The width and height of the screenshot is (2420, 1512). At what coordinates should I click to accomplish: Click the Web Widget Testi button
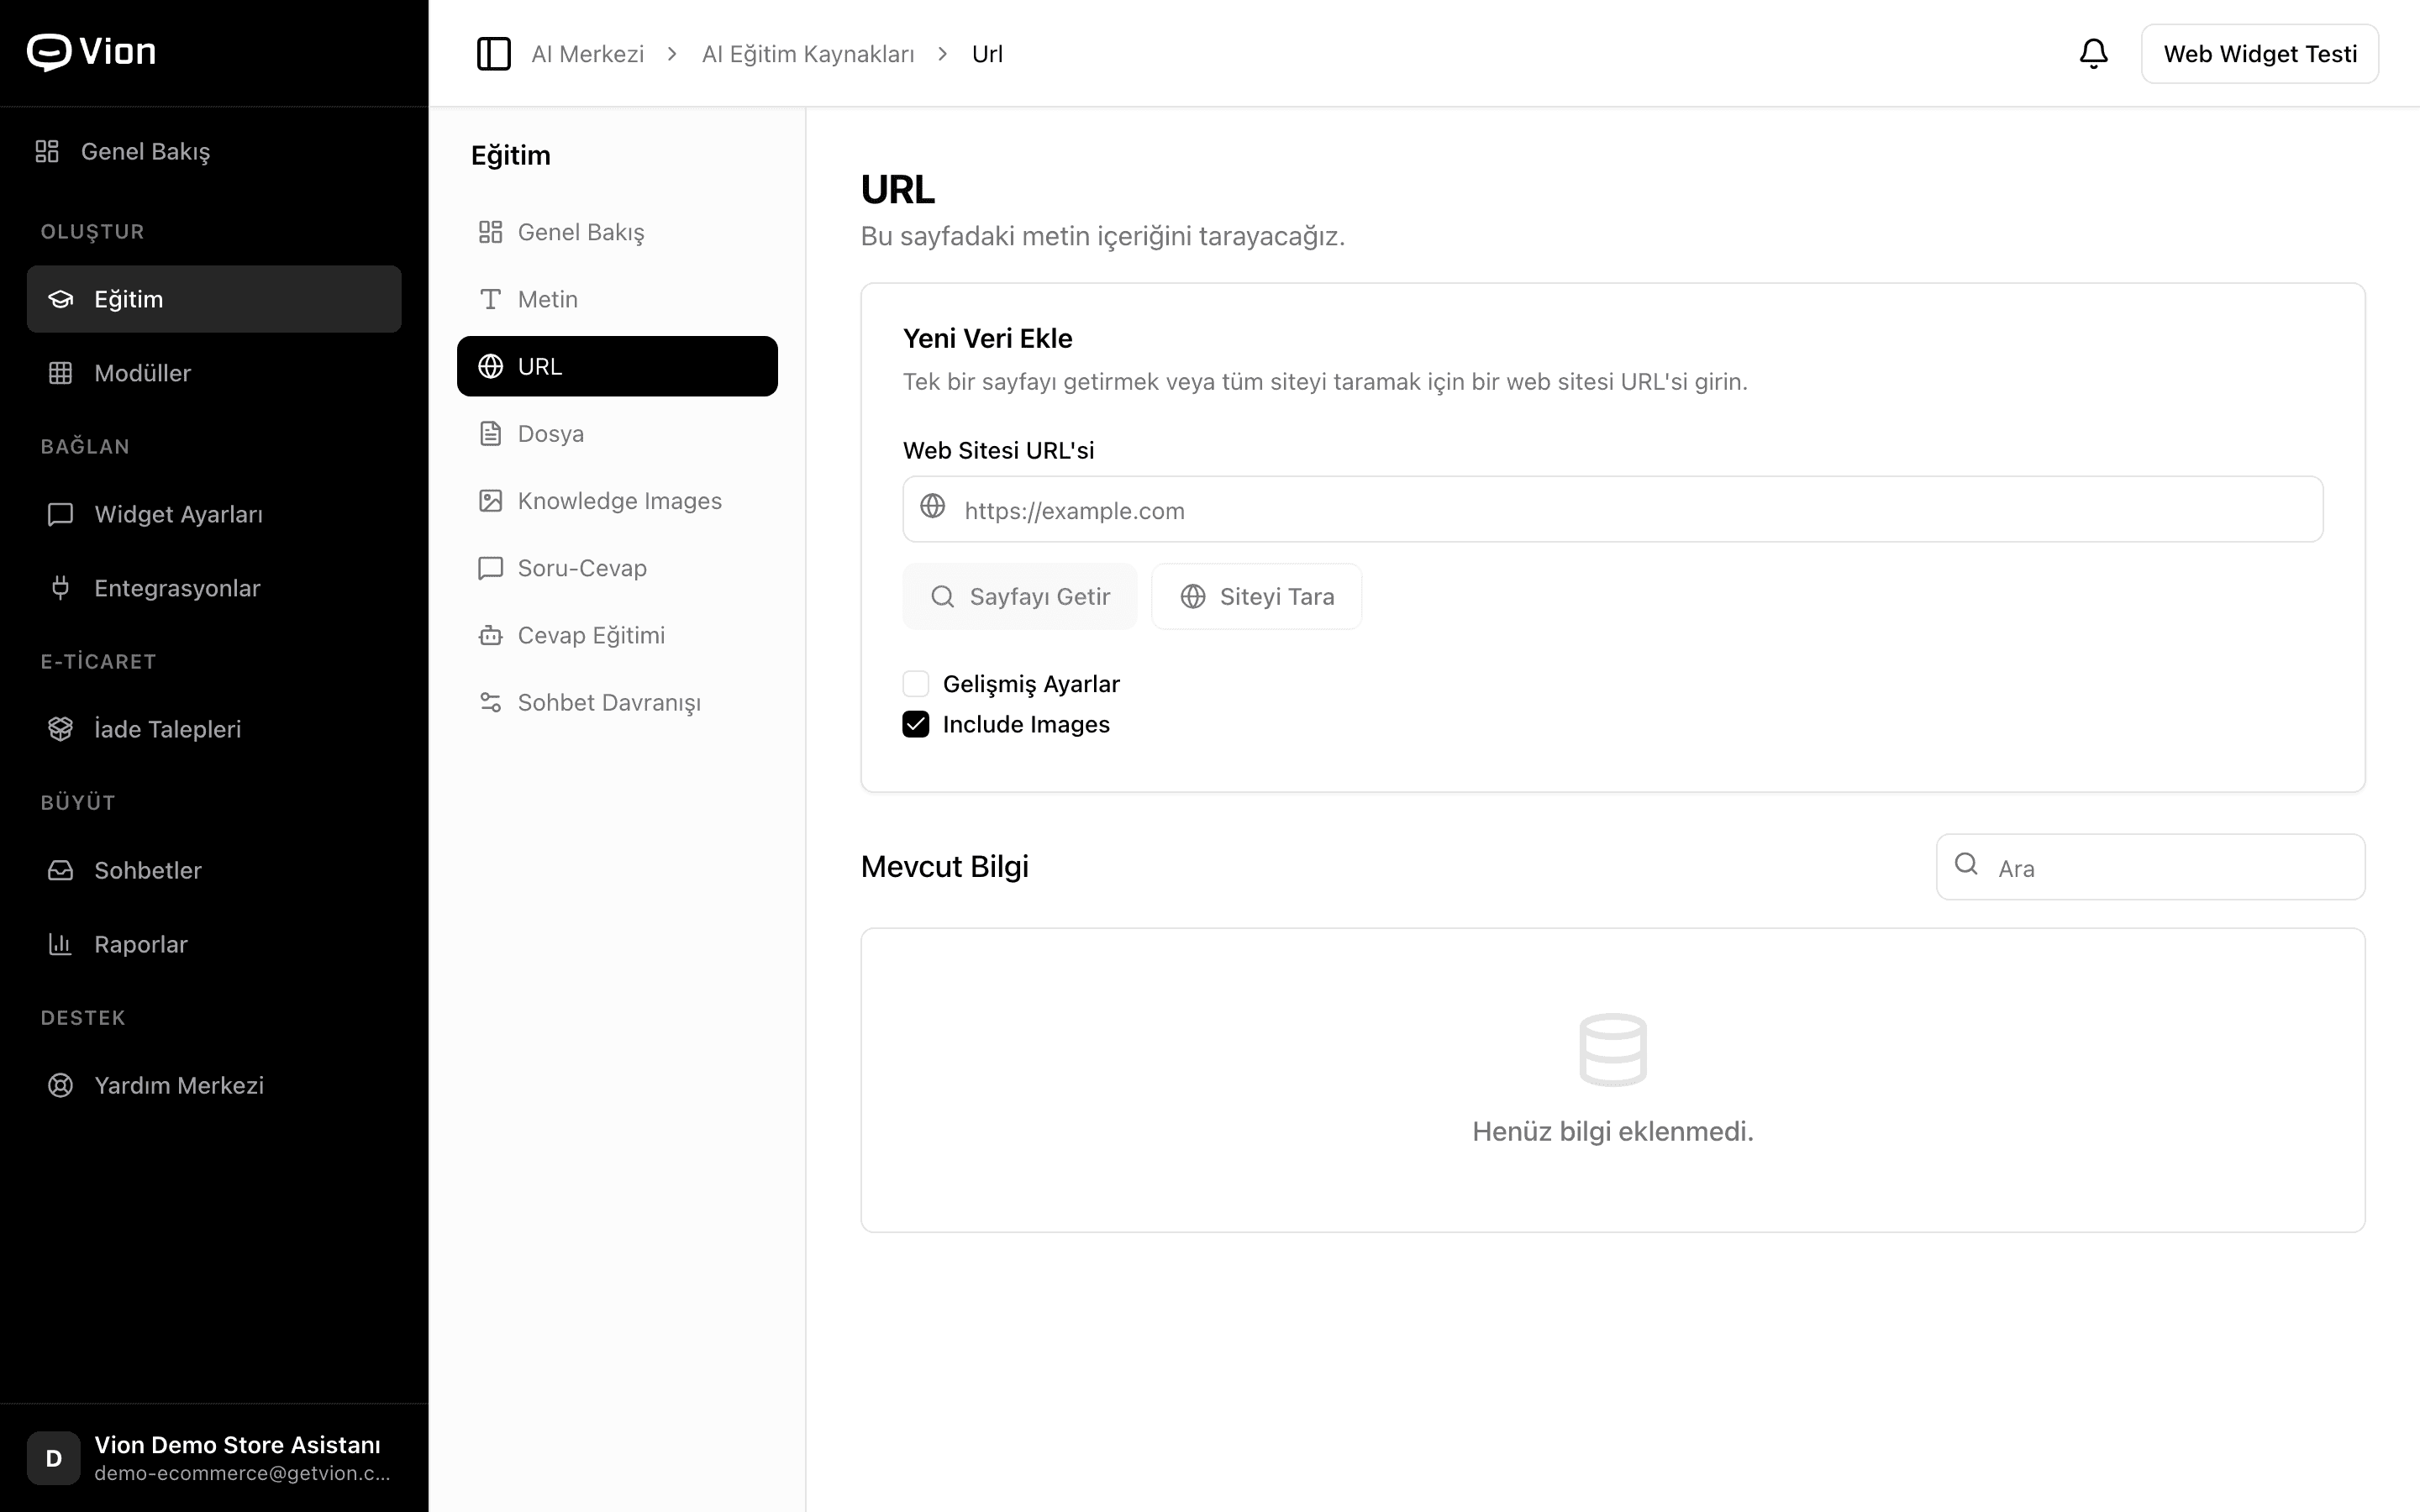click(2259, 54)
